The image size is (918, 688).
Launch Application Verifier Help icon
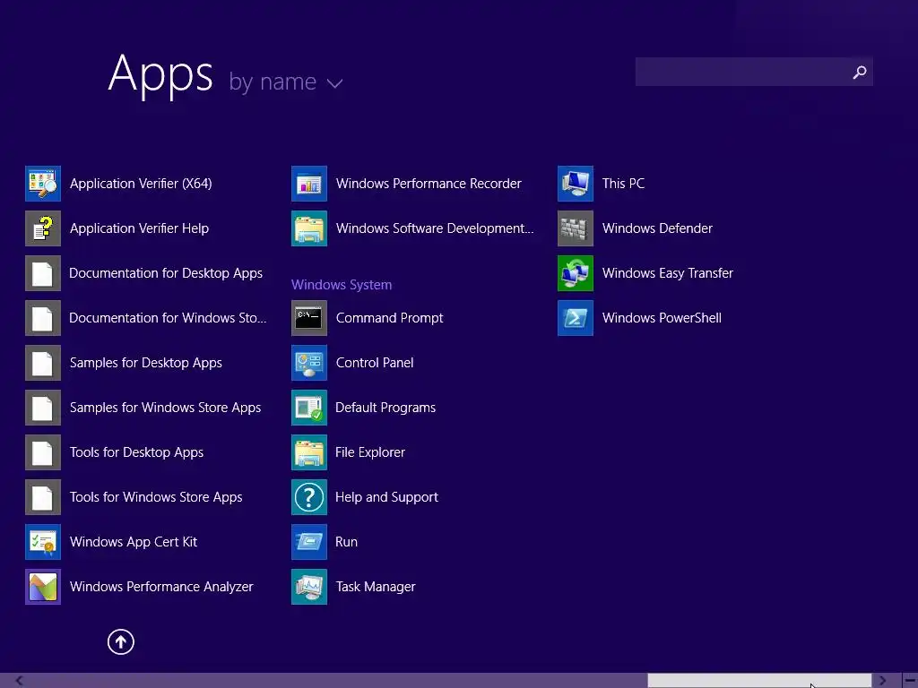click(43, 228)
